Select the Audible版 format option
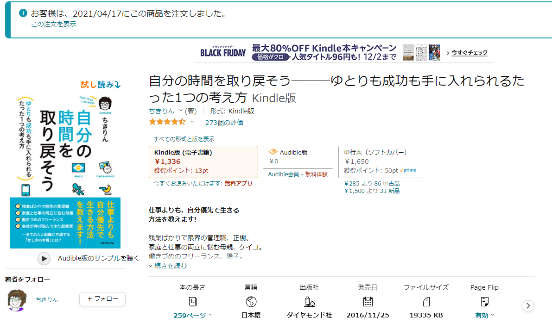This screenshot has width=552, height=323. click(298, 157)
